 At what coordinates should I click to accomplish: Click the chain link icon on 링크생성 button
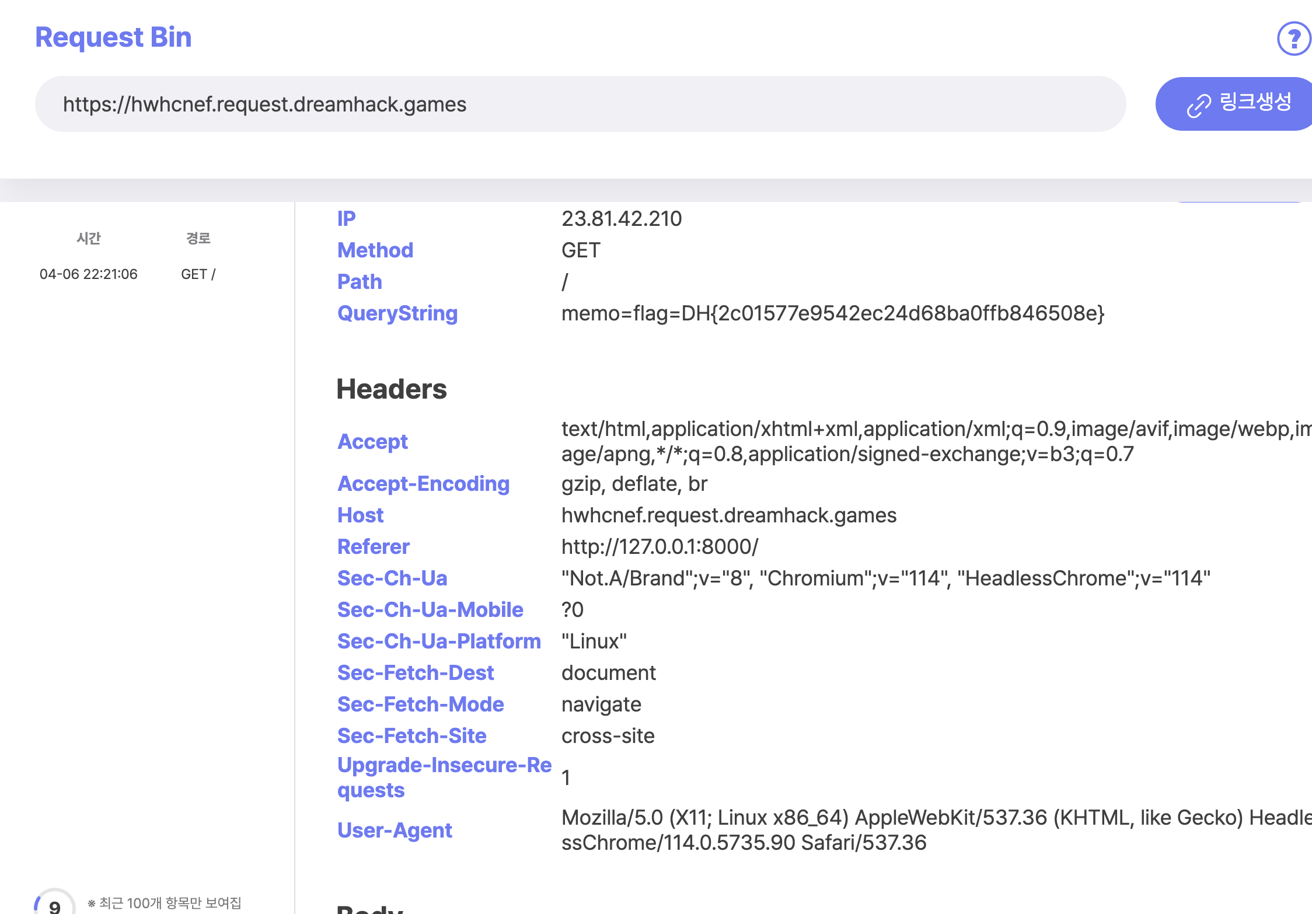(1199, 106)
